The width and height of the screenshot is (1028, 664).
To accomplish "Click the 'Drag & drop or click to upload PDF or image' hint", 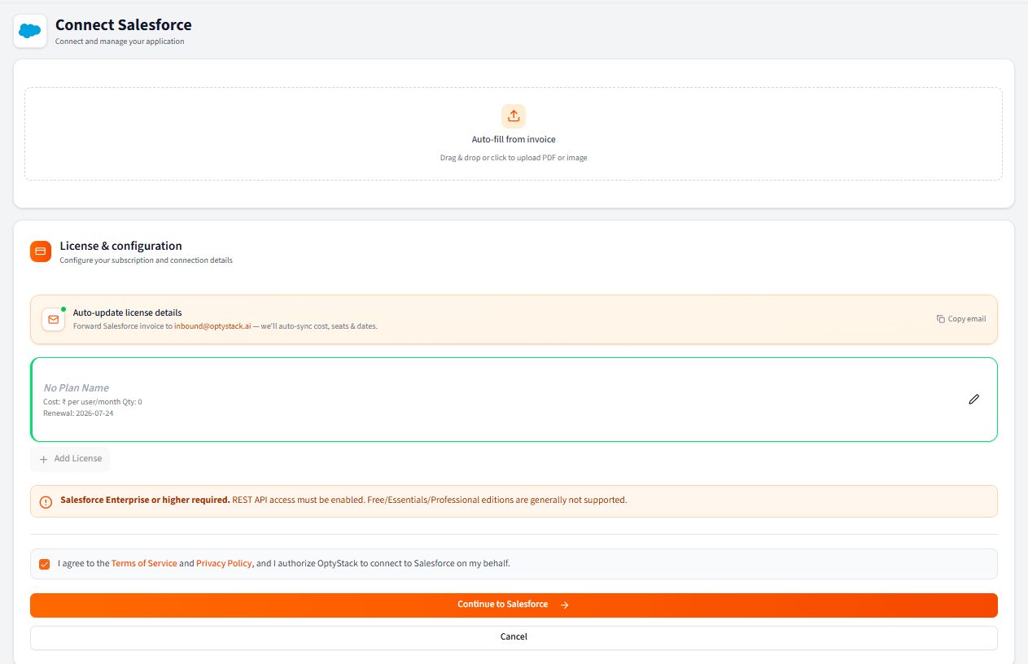I will (514, 158).
